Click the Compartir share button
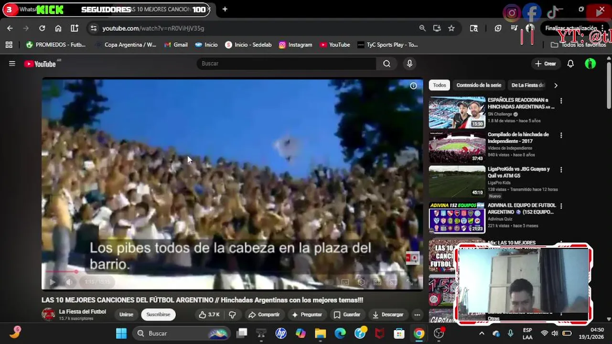Viewport: 612px width, 344px height. 264,314
